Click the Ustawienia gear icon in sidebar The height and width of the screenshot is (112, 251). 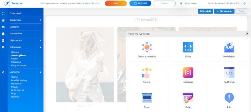tap(3, 47)
